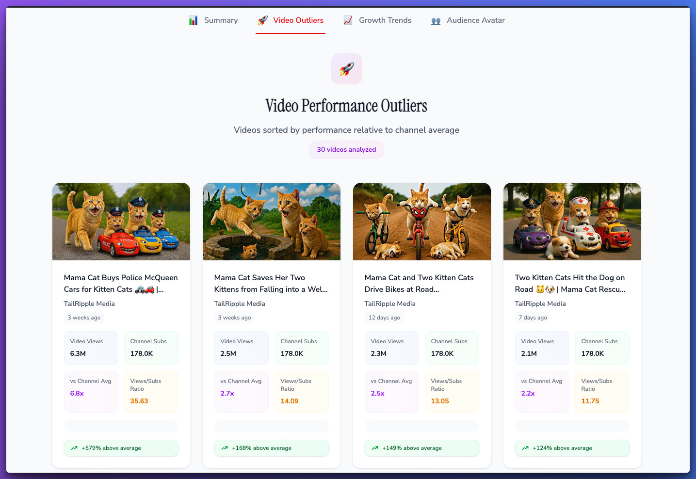Click TailRipple Media under the well video
Image resolution: width=696 pixels, height=479 pixels.
tap(240, 303)
